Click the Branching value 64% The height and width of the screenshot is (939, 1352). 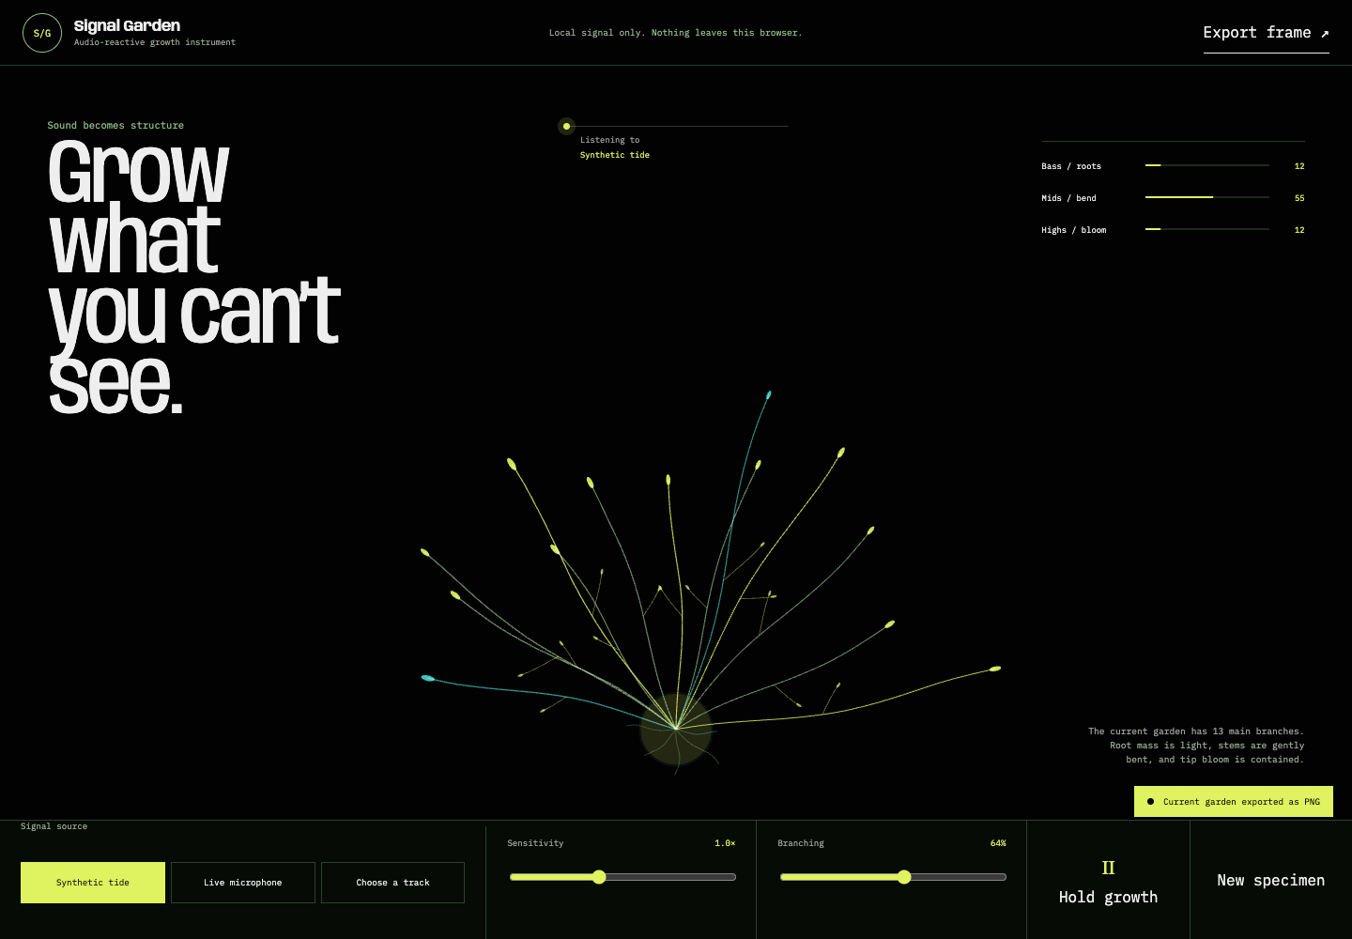(998, 843)
